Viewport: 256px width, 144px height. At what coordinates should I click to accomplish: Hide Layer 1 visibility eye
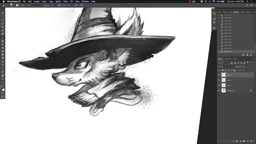pos(219,85)
